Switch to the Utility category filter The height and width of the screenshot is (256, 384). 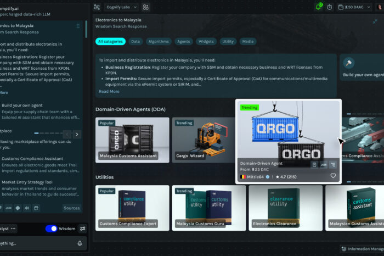click(228, 41)
